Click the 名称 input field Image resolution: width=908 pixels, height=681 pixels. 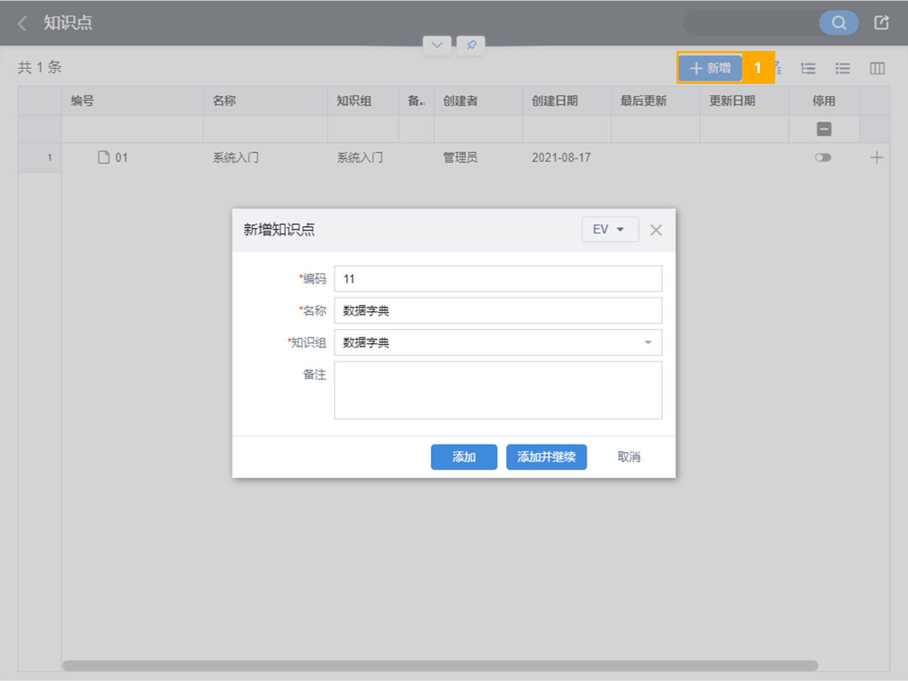pyautogui.click(x=498, y=311)
